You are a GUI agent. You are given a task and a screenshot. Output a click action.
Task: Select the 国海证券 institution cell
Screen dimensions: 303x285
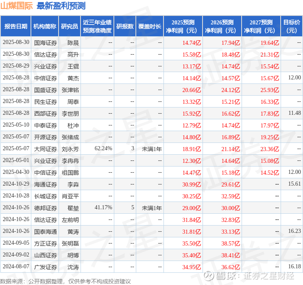46,43
